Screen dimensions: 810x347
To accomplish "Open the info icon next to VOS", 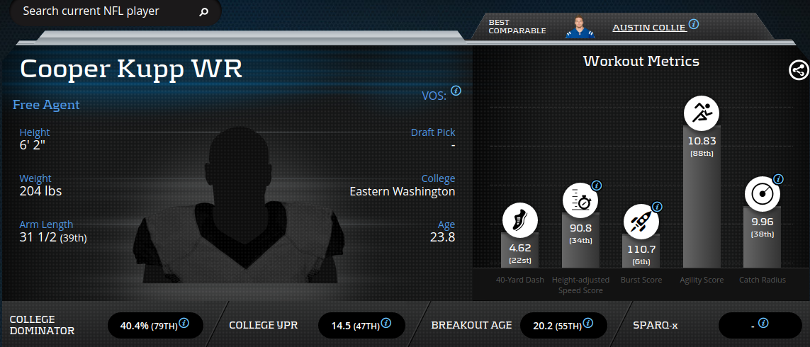I will 456,91.
